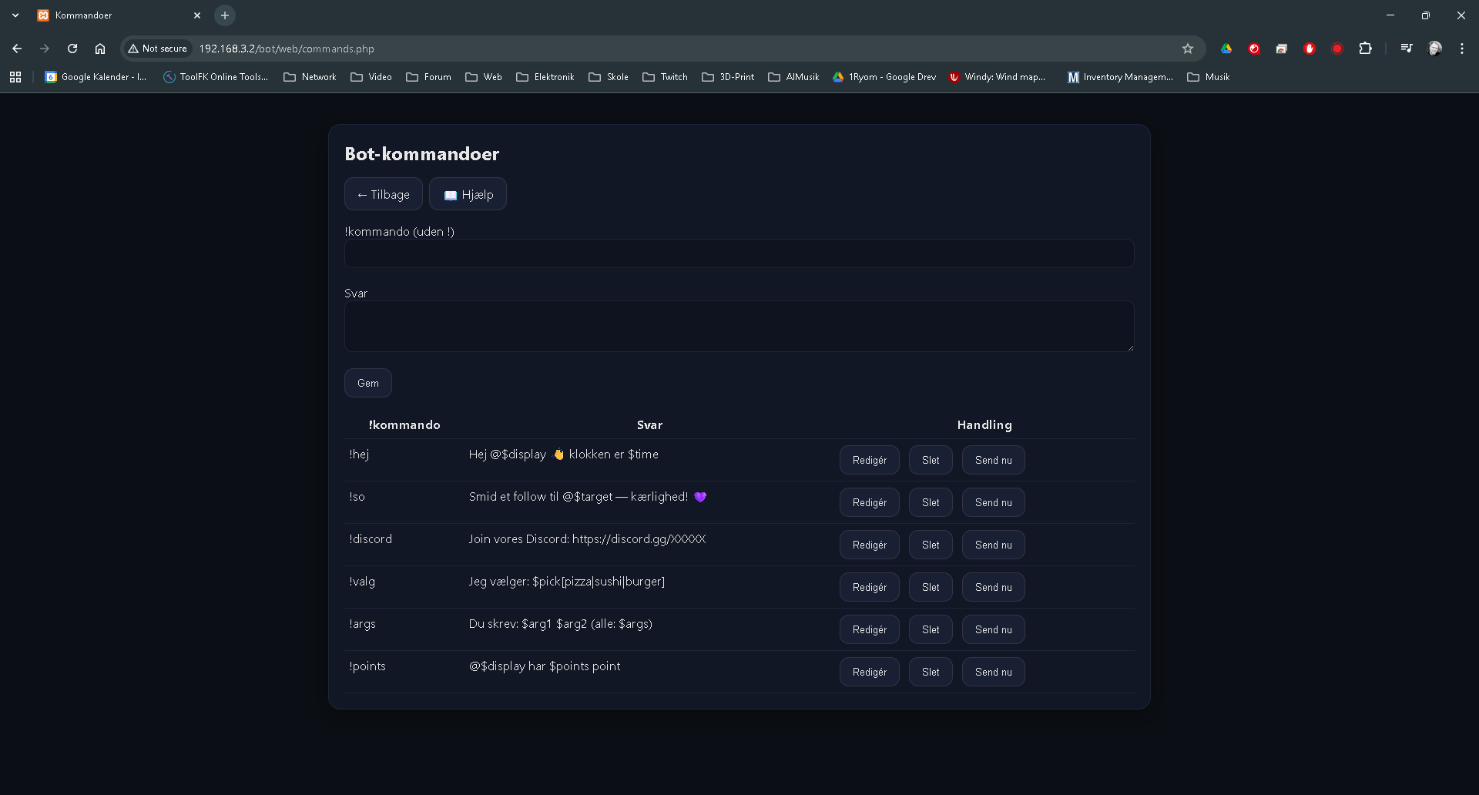Delete the !valg command with Slet
The image size is (1479, 795).
point(930,587)
